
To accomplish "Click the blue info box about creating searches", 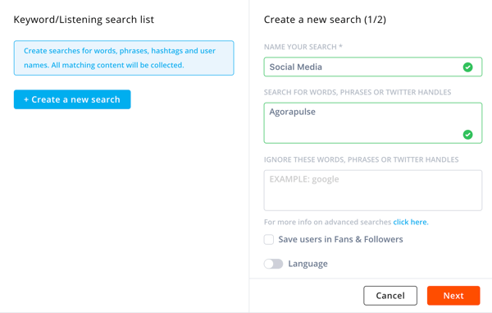I will click(x=124, y=58).
